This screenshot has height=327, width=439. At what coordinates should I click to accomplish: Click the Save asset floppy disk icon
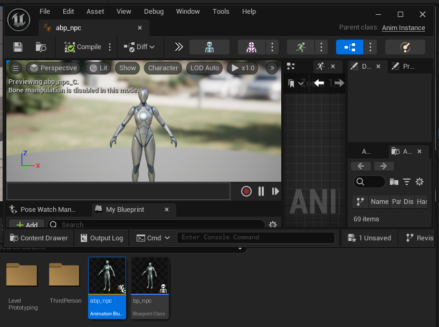(x=18, y=47)
